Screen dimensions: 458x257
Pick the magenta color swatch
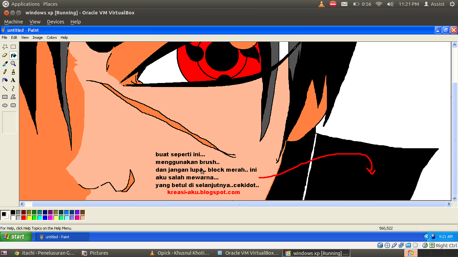coord(50,218)
